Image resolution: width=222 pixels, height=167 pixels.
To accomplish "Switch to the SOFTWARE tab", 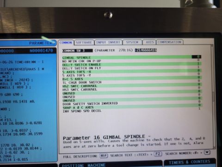I will tap(84, 42).
